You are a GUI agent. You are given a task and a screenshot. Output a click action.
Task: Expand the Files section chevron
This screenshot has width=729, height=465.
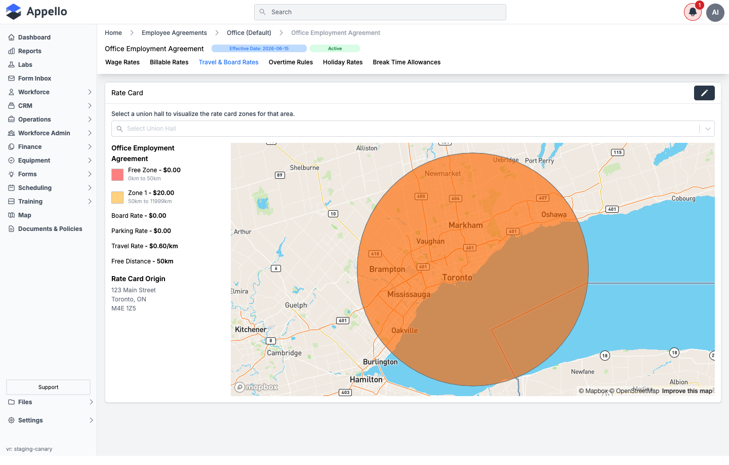pyautogui.click(x=91, y=402)
